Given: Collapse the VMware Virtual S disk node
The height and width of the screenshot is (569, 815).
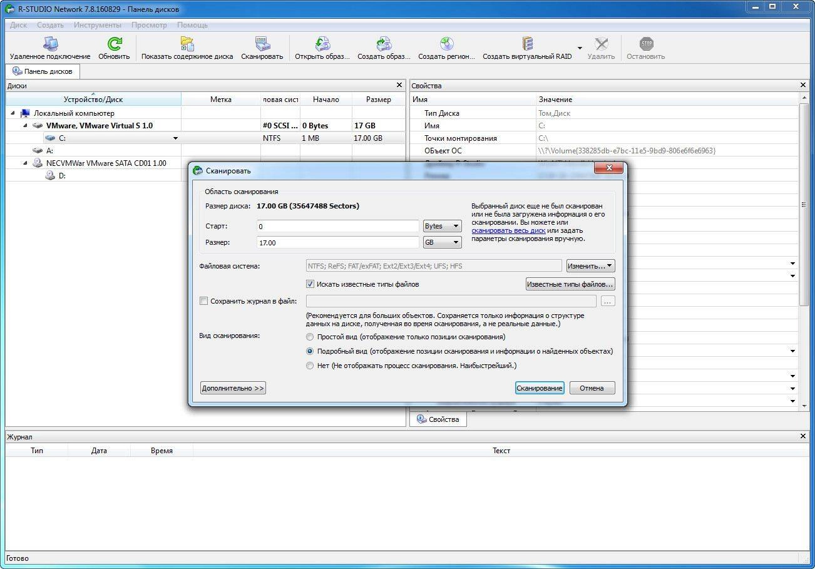Looking at the screenshot, I should (26, 126).
